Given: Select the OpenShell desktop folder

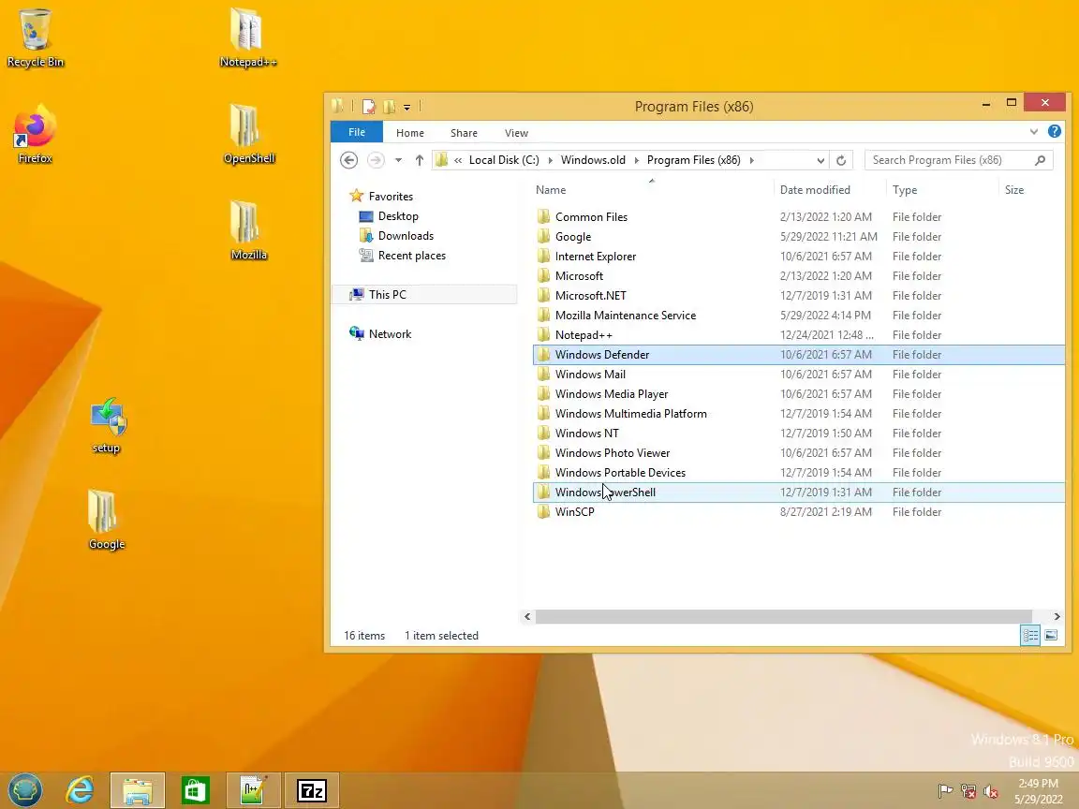Looking at the screenshot, I should click(248, 134).
